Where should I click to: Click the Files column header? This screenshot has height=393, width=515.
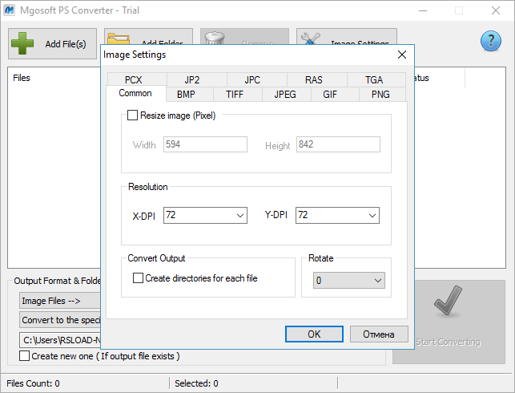click(22, 78)
